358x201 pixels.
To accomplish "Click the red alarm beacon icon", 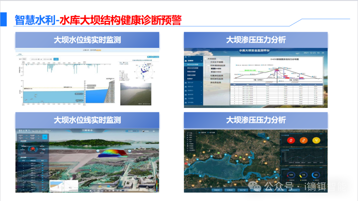I will pos(32,149).
